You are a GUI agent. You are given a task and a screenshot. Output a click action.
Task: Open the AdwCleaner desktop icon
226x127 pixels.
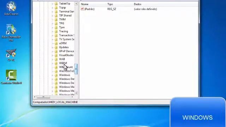coord(11,8)
